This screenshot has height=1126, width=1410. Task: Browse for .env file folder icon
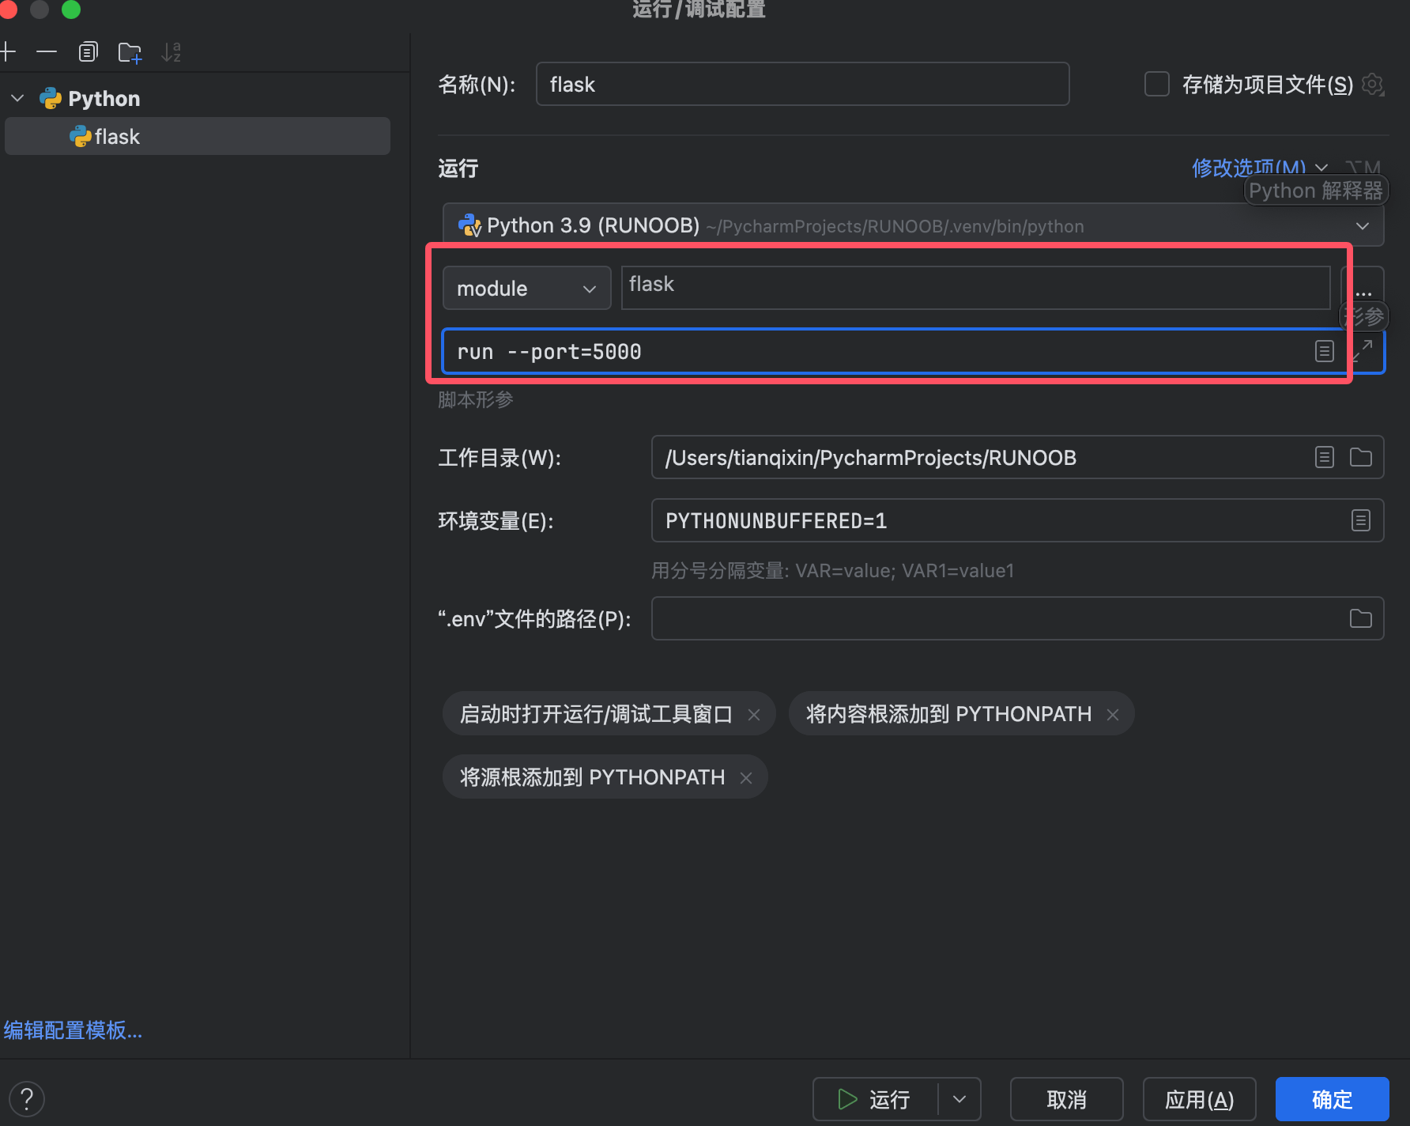1360,618
